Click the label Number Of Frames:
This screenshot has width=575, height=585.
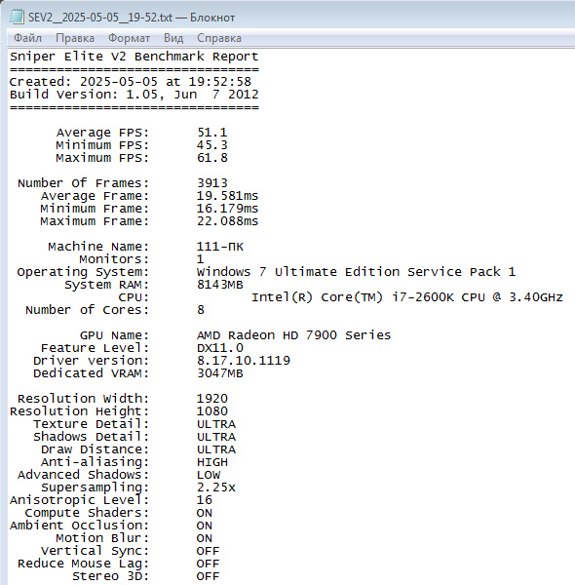83,183
